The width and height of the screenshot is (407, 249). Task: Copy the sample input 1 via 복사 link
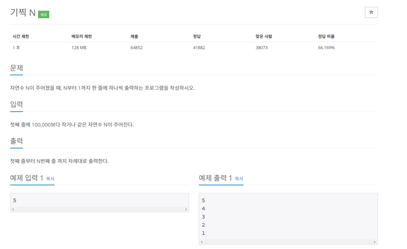click(x=50, y=179)
